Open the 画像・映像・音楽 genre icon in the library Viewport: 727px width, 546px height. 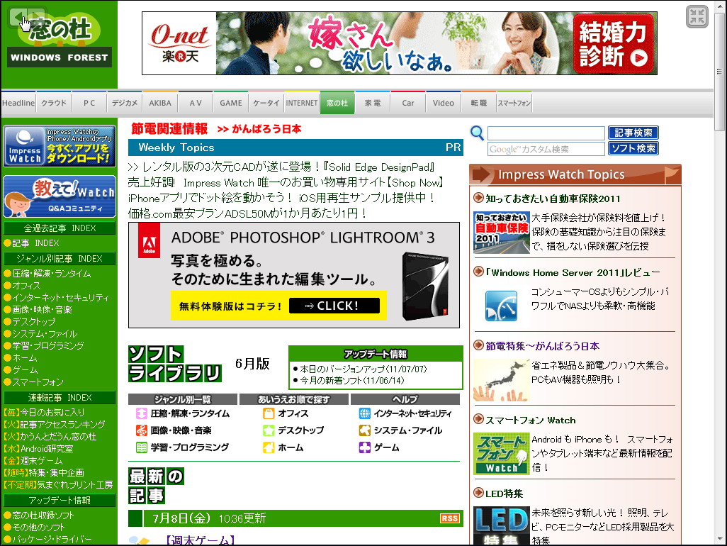tap(142, 430)
